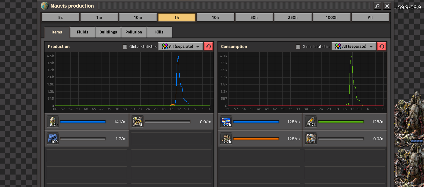424x187 pixels.
Task: Open the Kills tab
Action: click(159, 32)
